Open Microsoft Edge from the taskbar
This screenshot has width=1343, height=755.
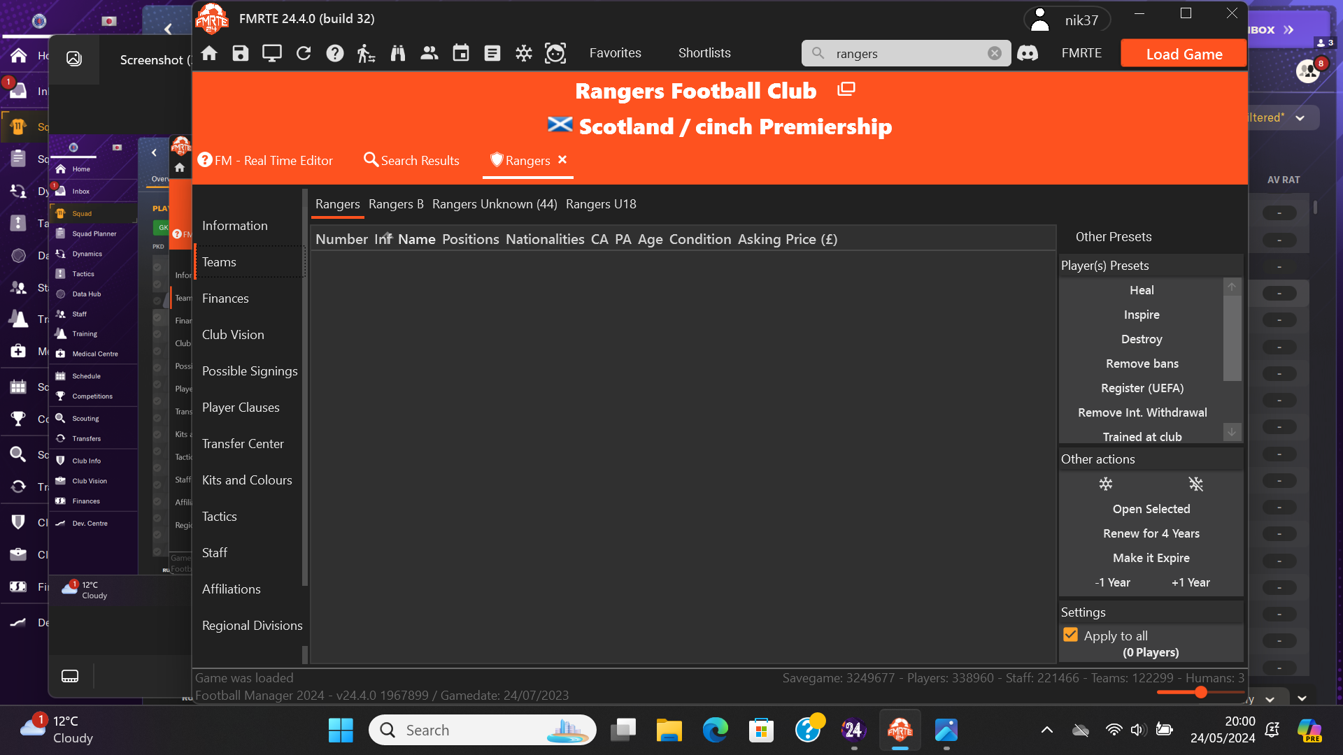point(715,730)
